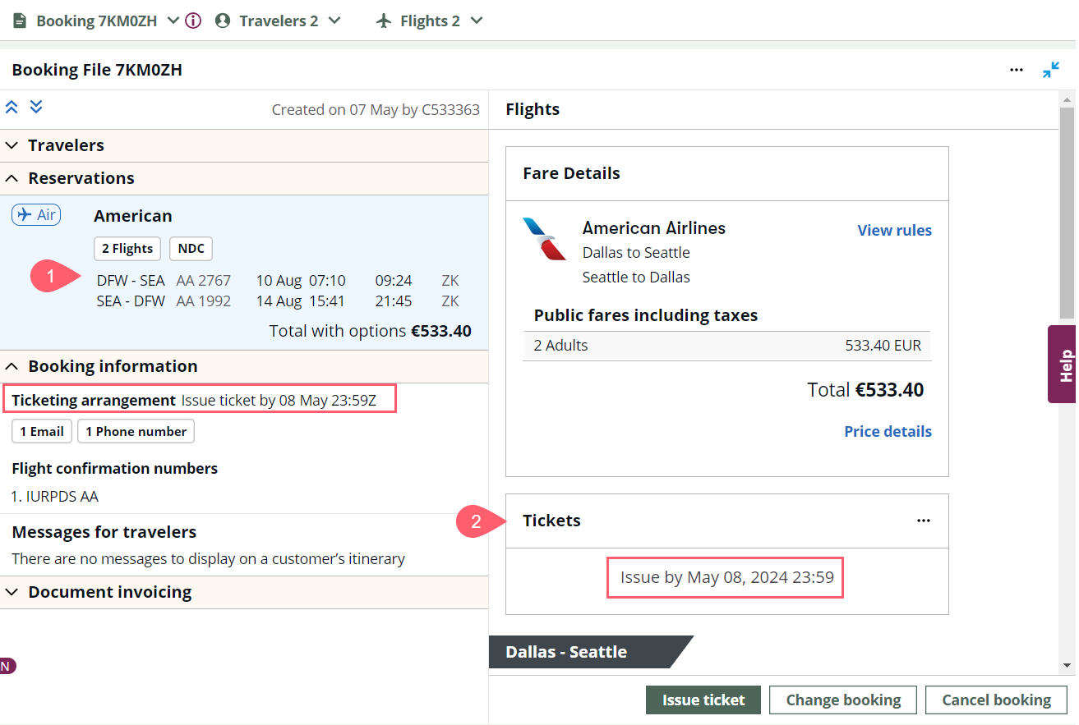Image resolution: width=1079 pixels, height=725 pixels.
Task: Open the Tickets card ellipsis menu
Action: pyautogui.click(x=924, y=521)
